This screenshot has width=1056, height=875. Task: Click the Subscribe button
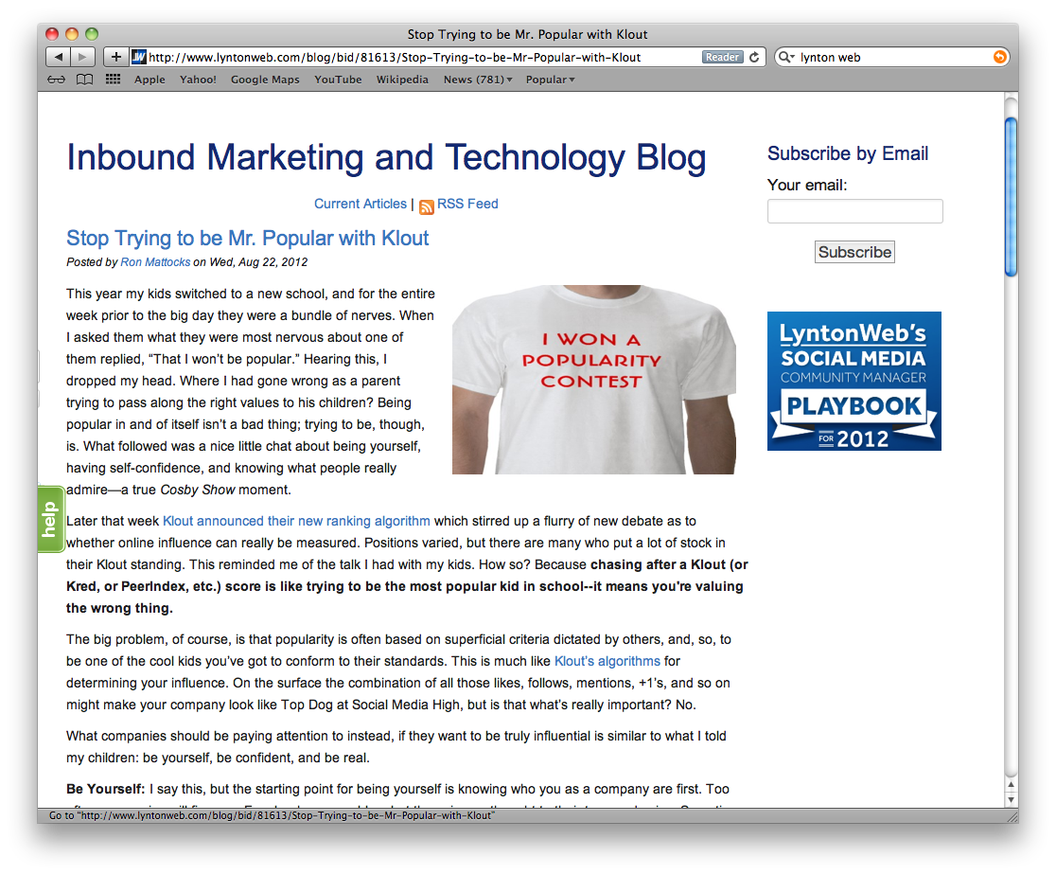click(x=854, y=252)
